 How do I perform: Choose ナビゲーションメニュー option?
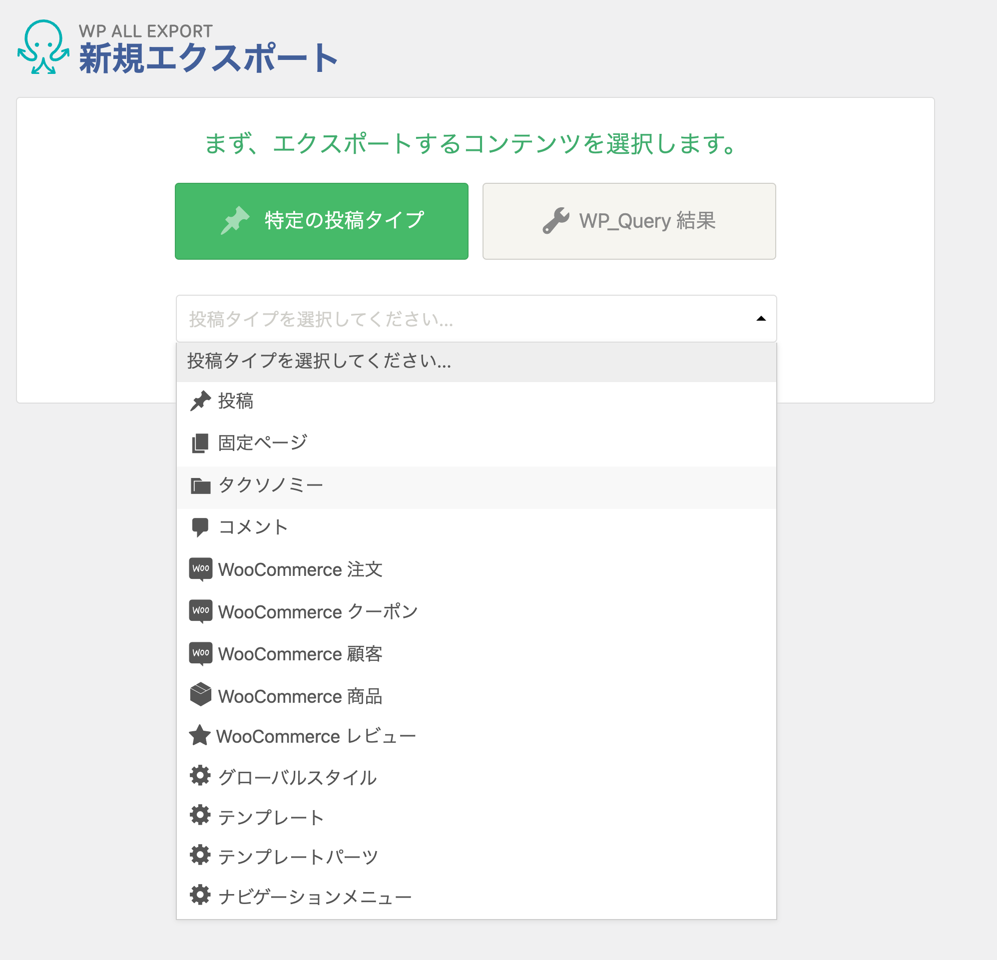pyautogui.click(x=476, y=897)
